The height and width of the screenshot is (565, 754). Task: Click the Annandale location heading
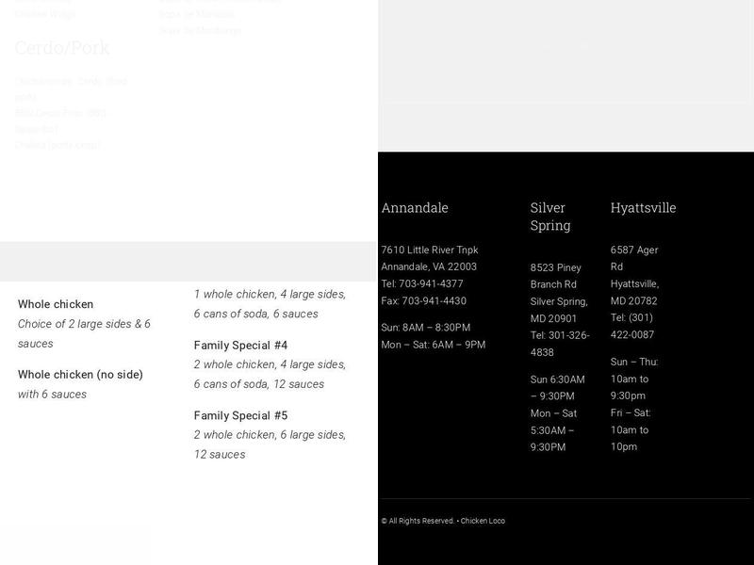tap(415, 208)
